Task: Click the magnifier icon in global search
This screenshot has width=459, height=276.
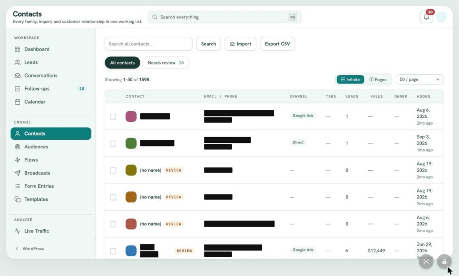Action: [x=155, y=17]
